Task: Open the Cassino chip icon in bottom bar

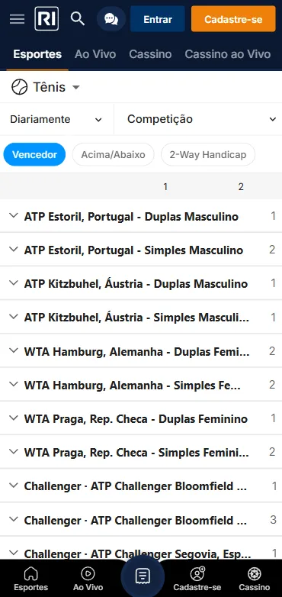Action: (254, 579)
